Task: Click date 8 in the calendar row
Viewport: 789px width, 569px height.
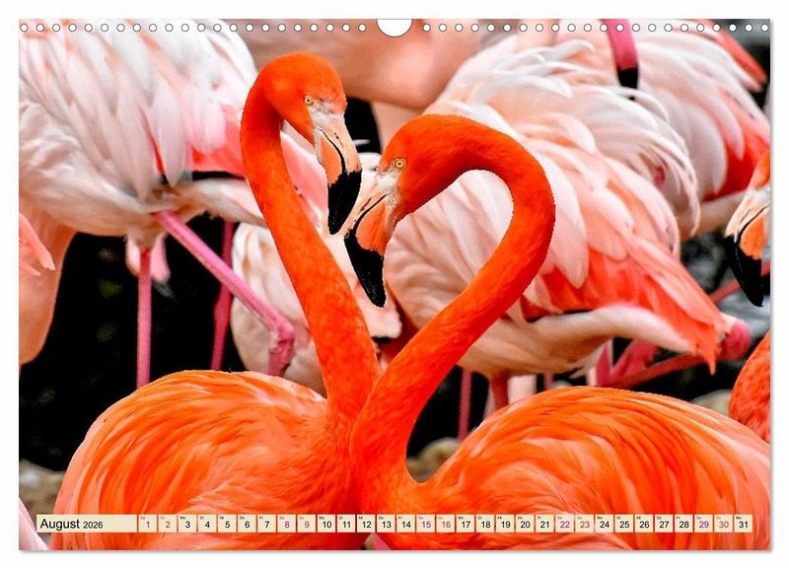Action: coord(286,524)
